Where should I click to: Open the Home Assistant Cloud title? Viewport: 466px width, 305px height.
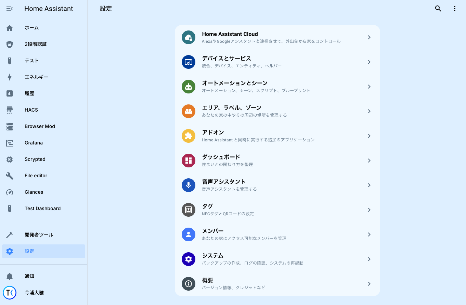tap(230, 34)
